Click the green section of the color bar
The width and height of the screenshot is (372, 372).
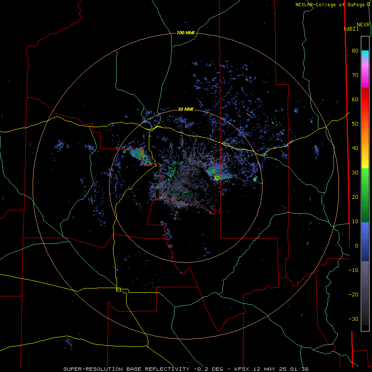365,195
